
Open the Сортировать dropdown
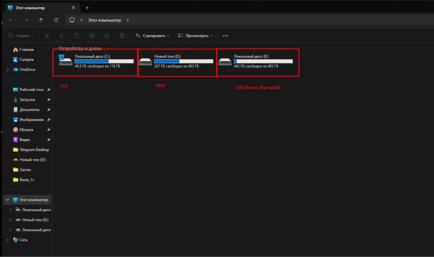(x=152, y=36)
